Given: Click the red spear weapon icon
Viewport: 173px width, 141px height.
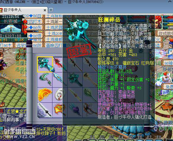Looking at the screenshot, I should pyautogui.click(x=58, y=64).
